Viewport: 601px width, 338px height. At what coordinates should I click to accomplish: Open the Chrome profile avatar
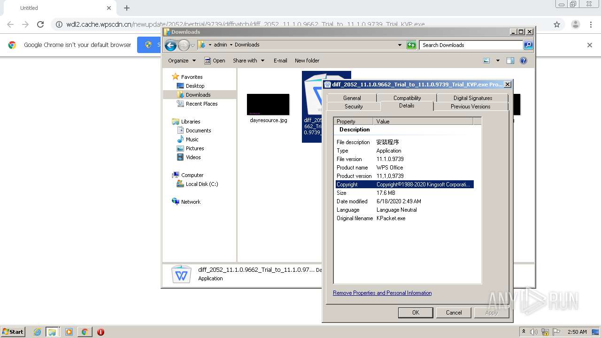coord(575,24)
